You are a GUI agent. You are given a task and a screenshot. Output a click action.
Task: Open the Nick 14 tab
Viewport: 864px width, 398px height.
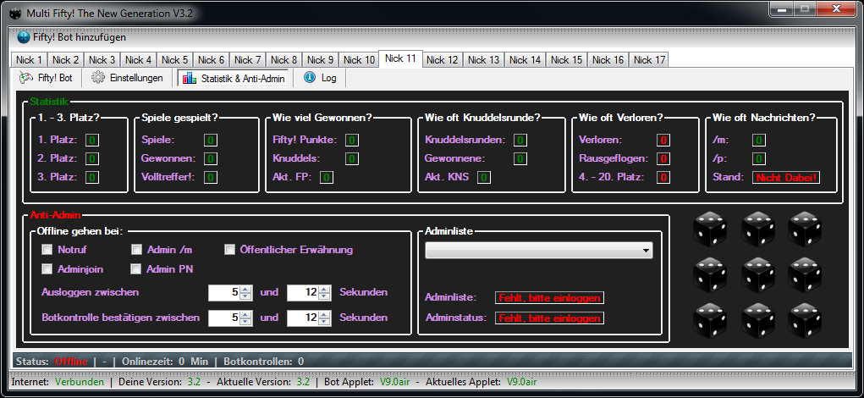[526, 60]
